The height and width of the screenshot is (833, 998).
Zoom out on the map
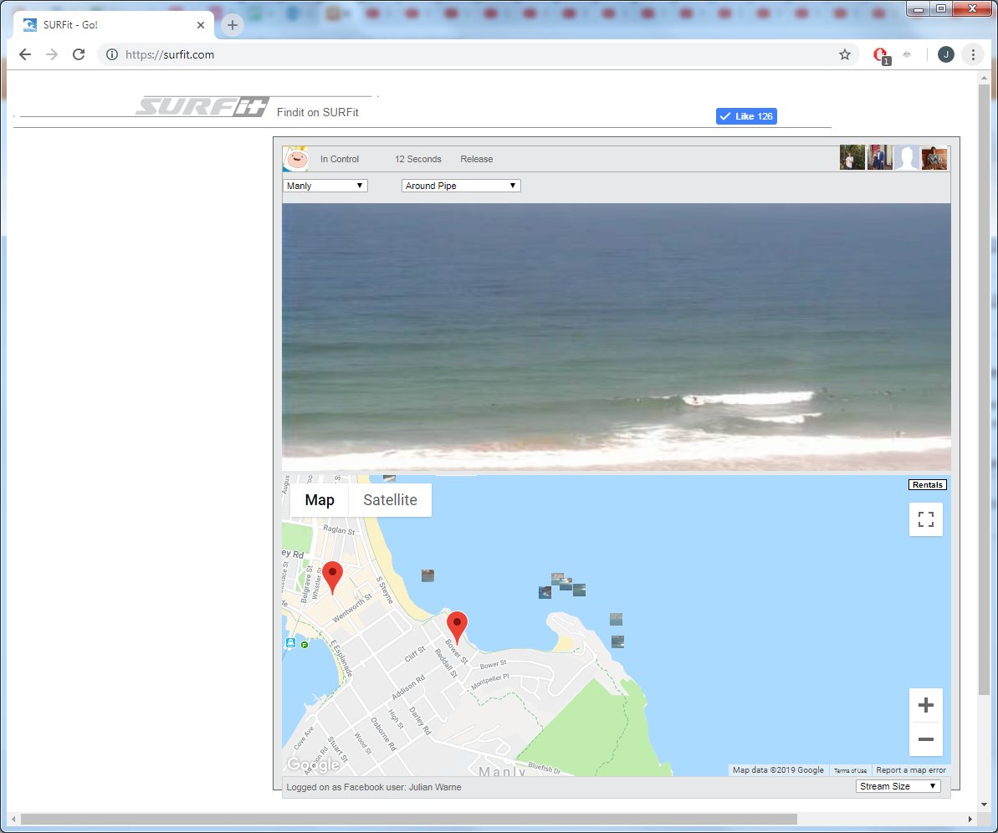[926, 739]
